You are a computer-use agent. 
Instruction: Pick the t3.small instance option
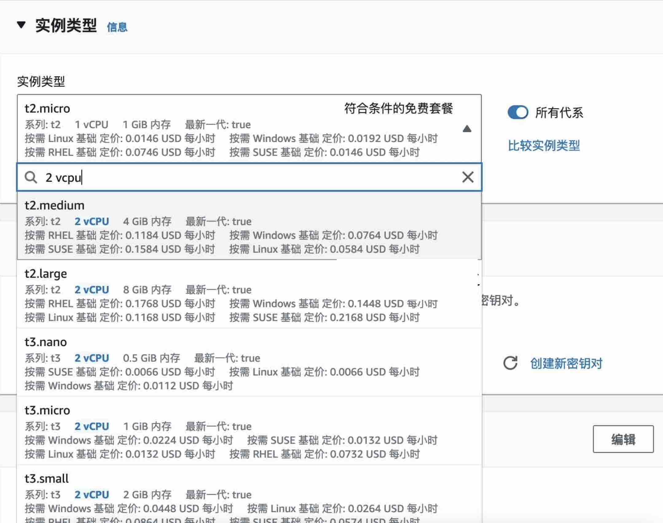[x=249, y=494]
